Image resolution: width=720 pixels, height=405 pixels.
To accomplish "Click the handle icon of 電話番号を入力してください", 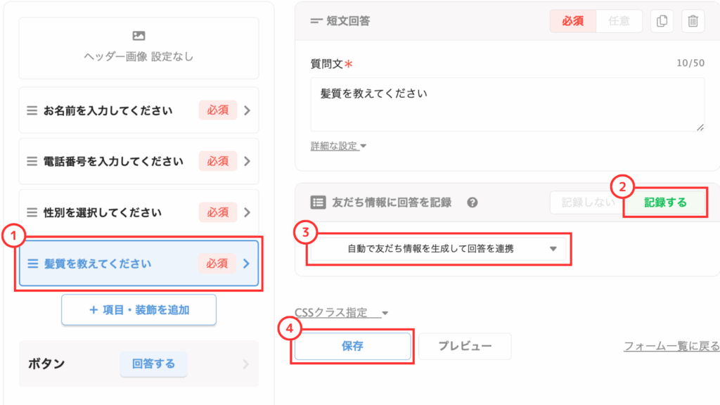I will 32,162.
